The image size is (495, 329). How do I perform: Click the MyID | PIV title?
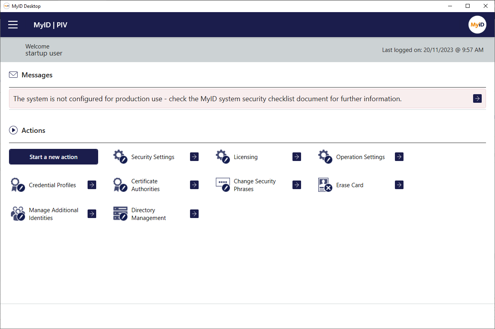click(50, 25)
